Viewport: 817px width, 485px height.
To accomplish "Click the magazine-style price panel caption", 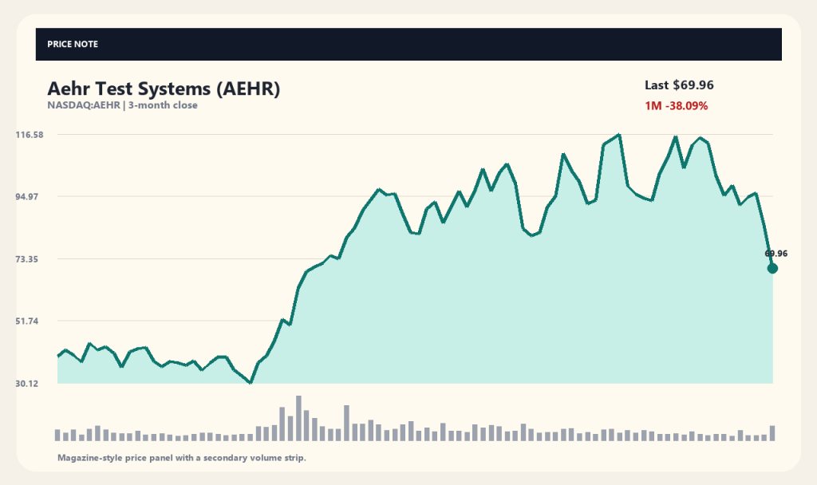I will point(182,458).
